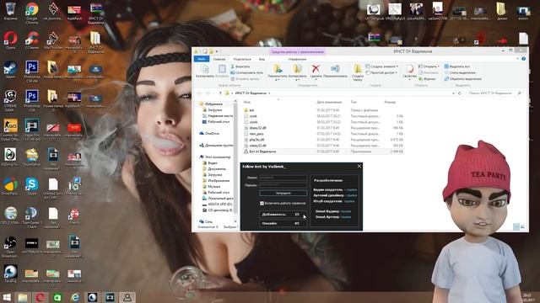540x303 pixels.
Task: Select the Counter-Strike Global Offensive icon
Action: point(10,130)
